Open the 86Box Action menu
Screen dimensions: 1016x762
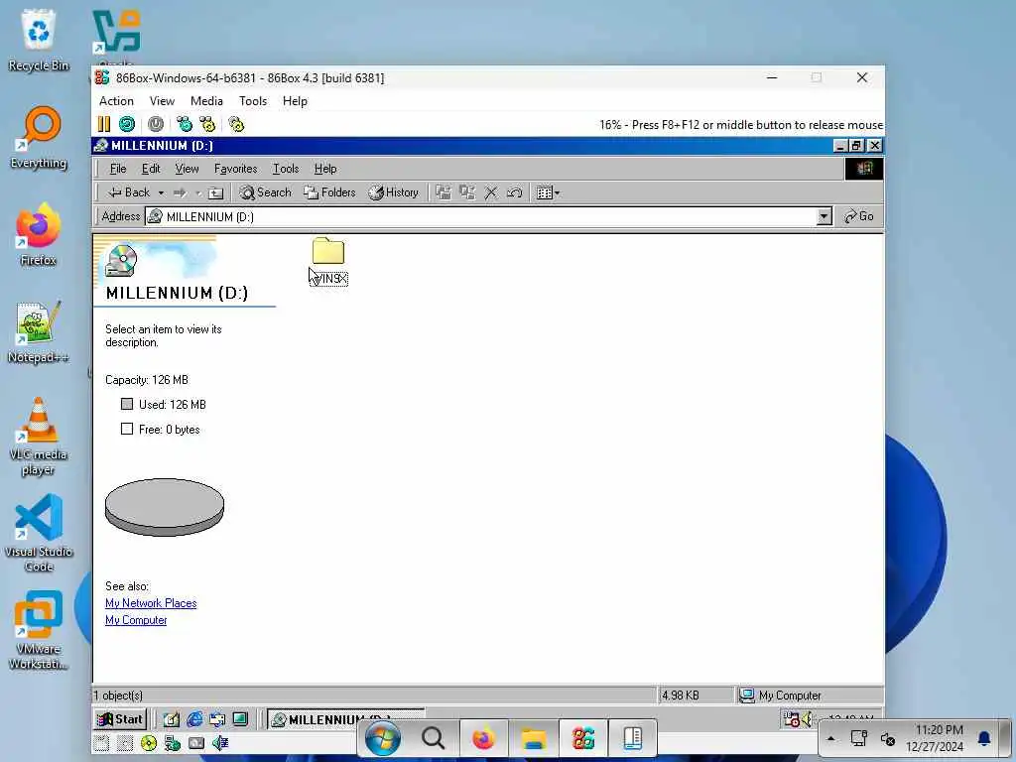116,101
